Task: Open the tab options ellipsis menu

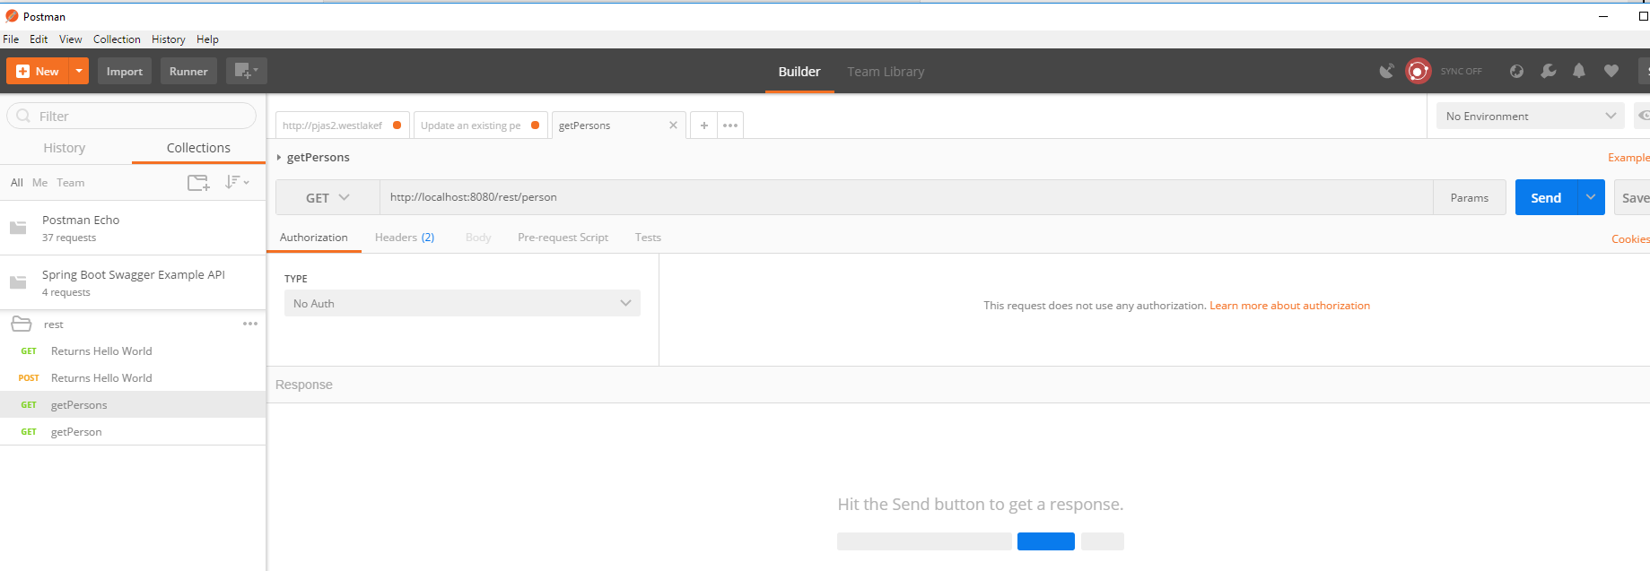Action: [730, 125]
